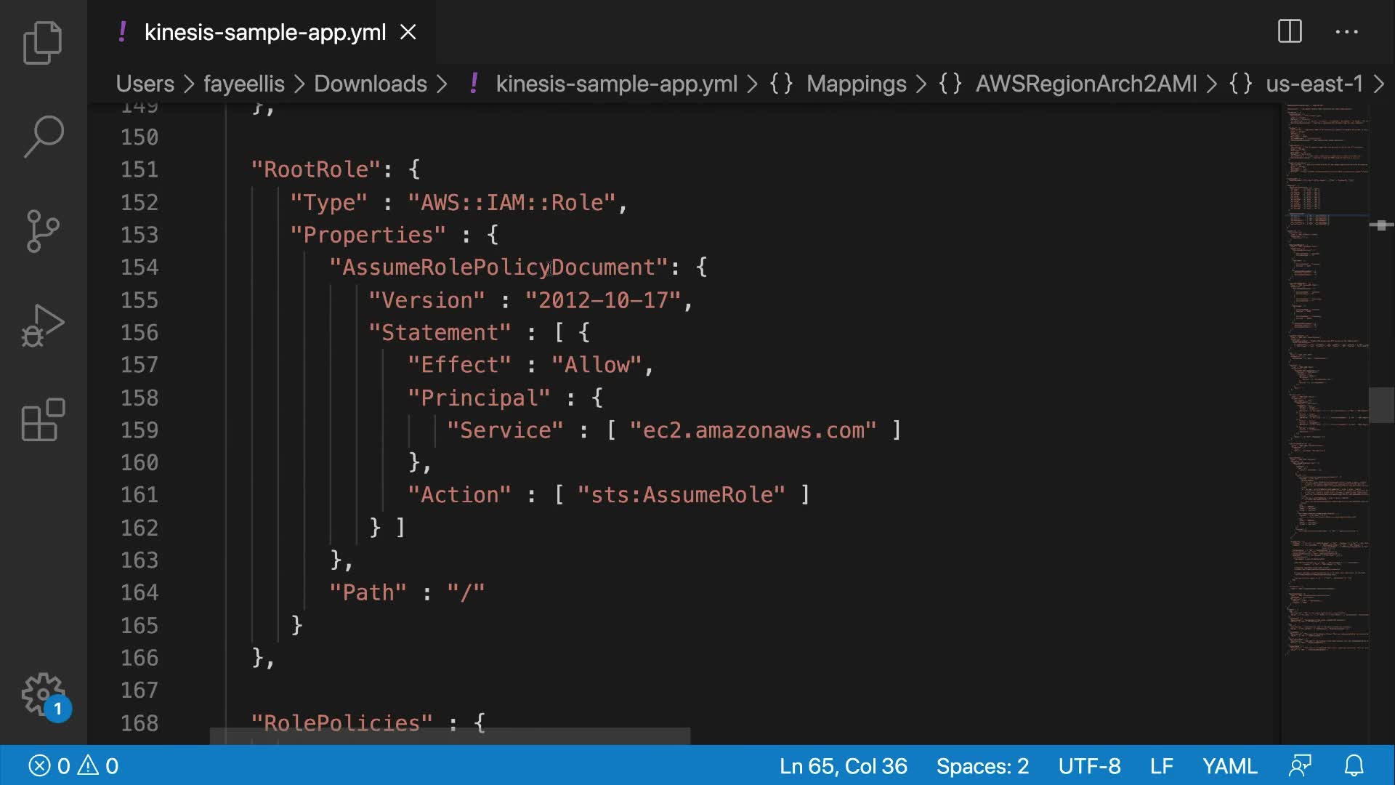Click errors and warnings count indicator

click(x=73, y=765)
